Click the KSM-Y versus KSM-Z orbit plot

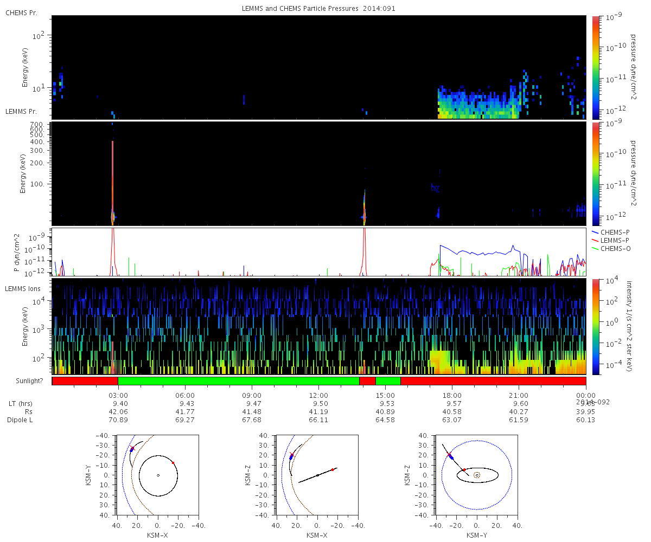coord(476,474)
